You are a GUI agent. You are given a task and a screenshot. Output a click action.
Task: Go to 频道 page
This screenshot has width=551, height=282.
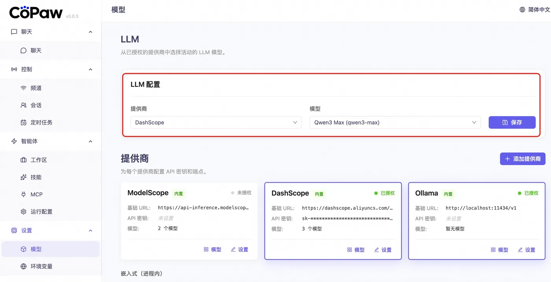tap(50, 88)
